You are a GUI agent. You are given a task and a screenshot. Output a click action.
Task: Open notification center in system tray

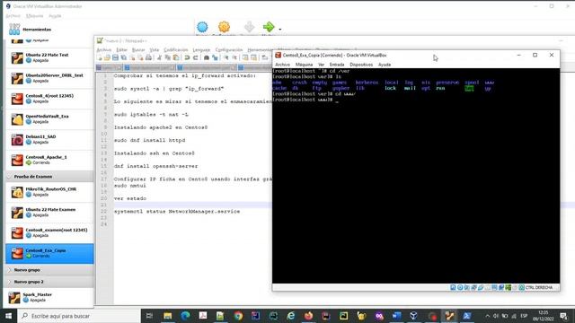(x=563, y=316)
